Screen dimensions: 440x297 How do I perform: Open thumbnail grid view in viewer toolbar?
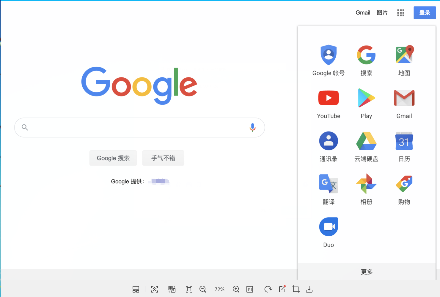coord(136,289)
